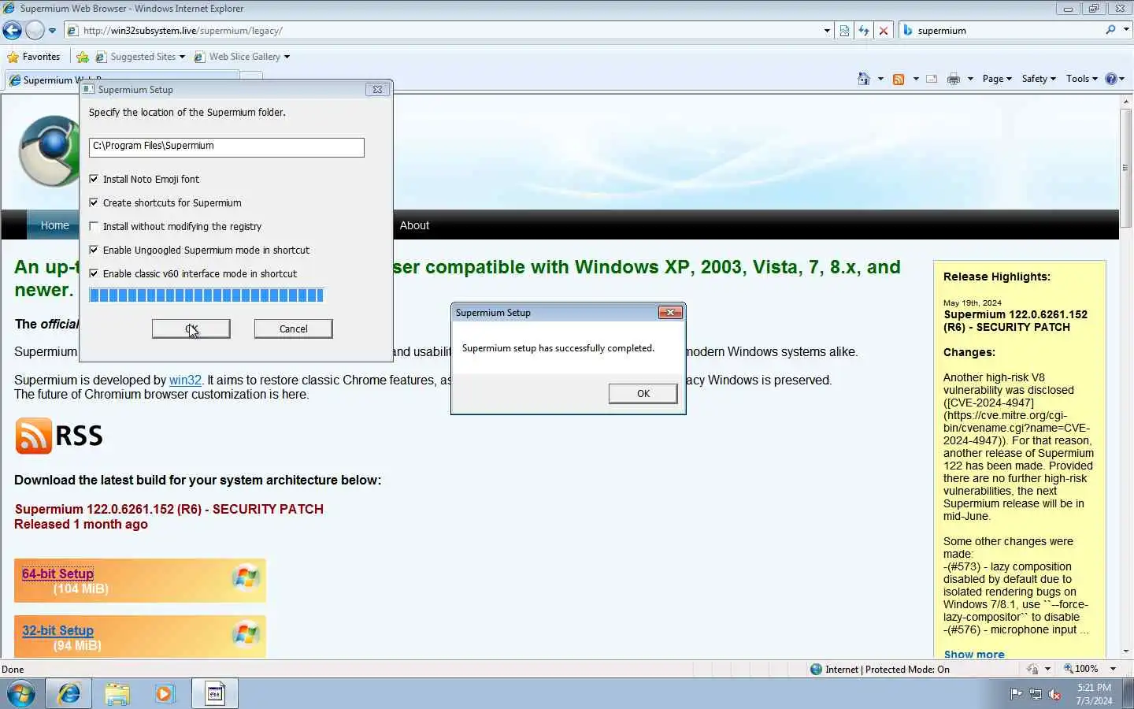Open the Windows Start menu

click(21, 694)
